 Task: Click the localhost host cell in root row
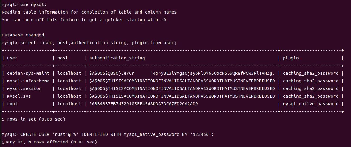tap(69, 104)
